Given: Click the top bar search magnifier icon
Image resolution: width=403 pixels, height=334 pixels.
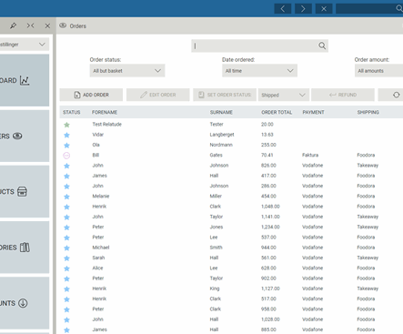Looking at the screenshot, I should (x=399, y=8).
